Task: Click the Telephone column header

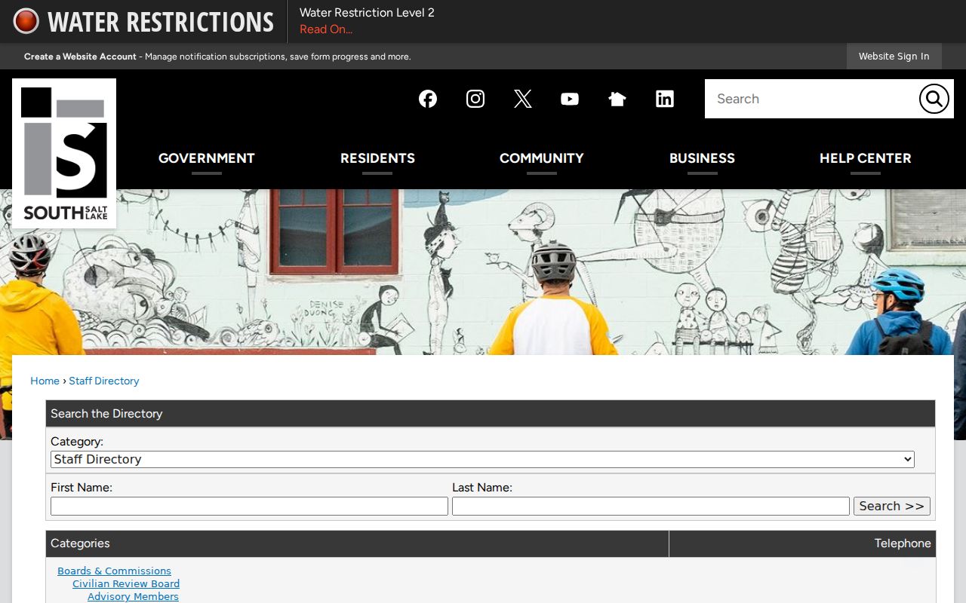Action: pyautogui.click(x=801, y=543)
